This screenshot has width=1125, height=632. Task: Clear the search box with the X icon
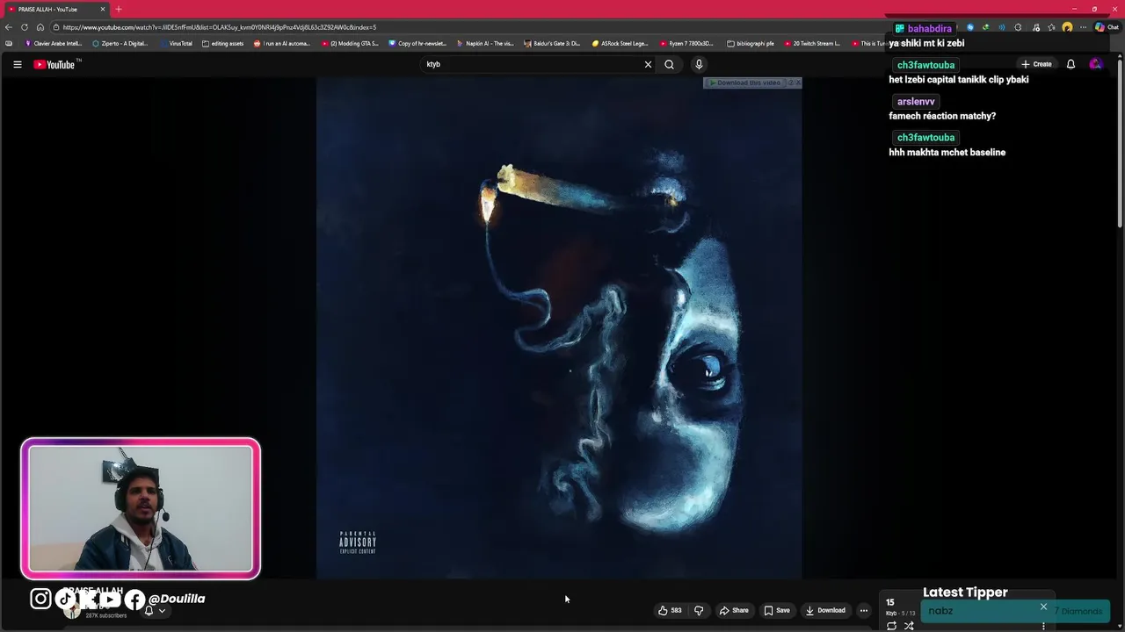tap(649, 64)
